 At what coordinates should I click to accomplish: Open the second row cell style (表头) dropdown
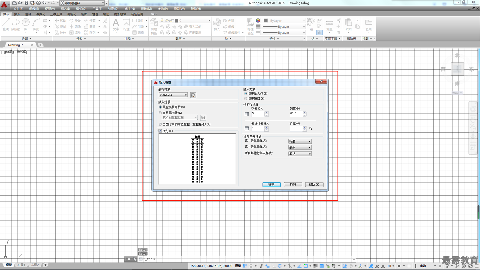pos(300,147)
